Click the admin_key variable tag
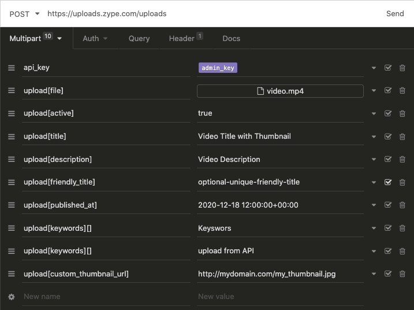 (x=218, y=68)
